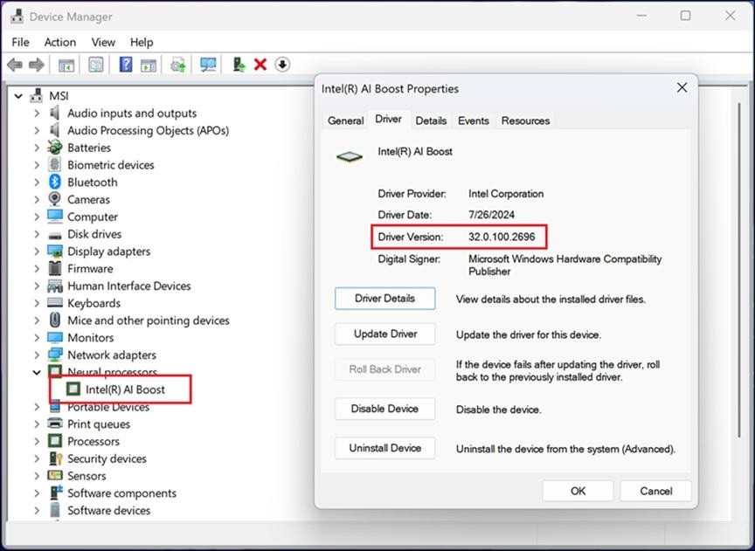Click the Disable Device button

click(384, 409)
